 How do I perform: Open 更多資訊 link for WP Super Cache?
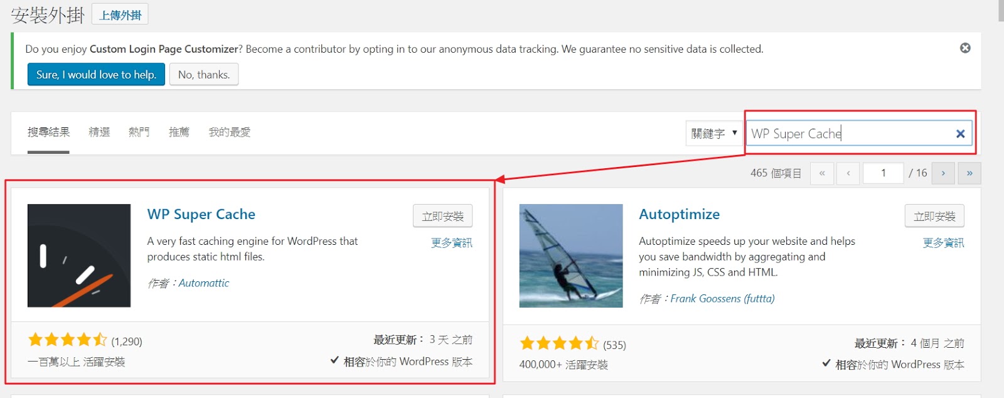click(x=451, y=242)
